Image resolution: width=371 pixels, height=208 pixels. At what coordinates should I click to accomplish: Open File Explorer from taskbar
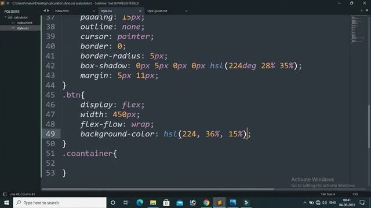[153, 203]
